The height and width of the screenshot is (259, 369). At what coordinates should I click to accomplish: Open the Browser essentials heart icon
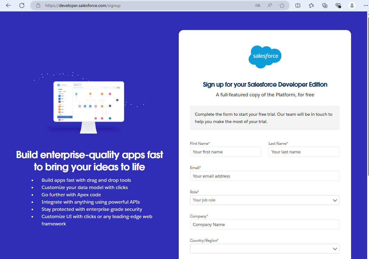(338, 5)
